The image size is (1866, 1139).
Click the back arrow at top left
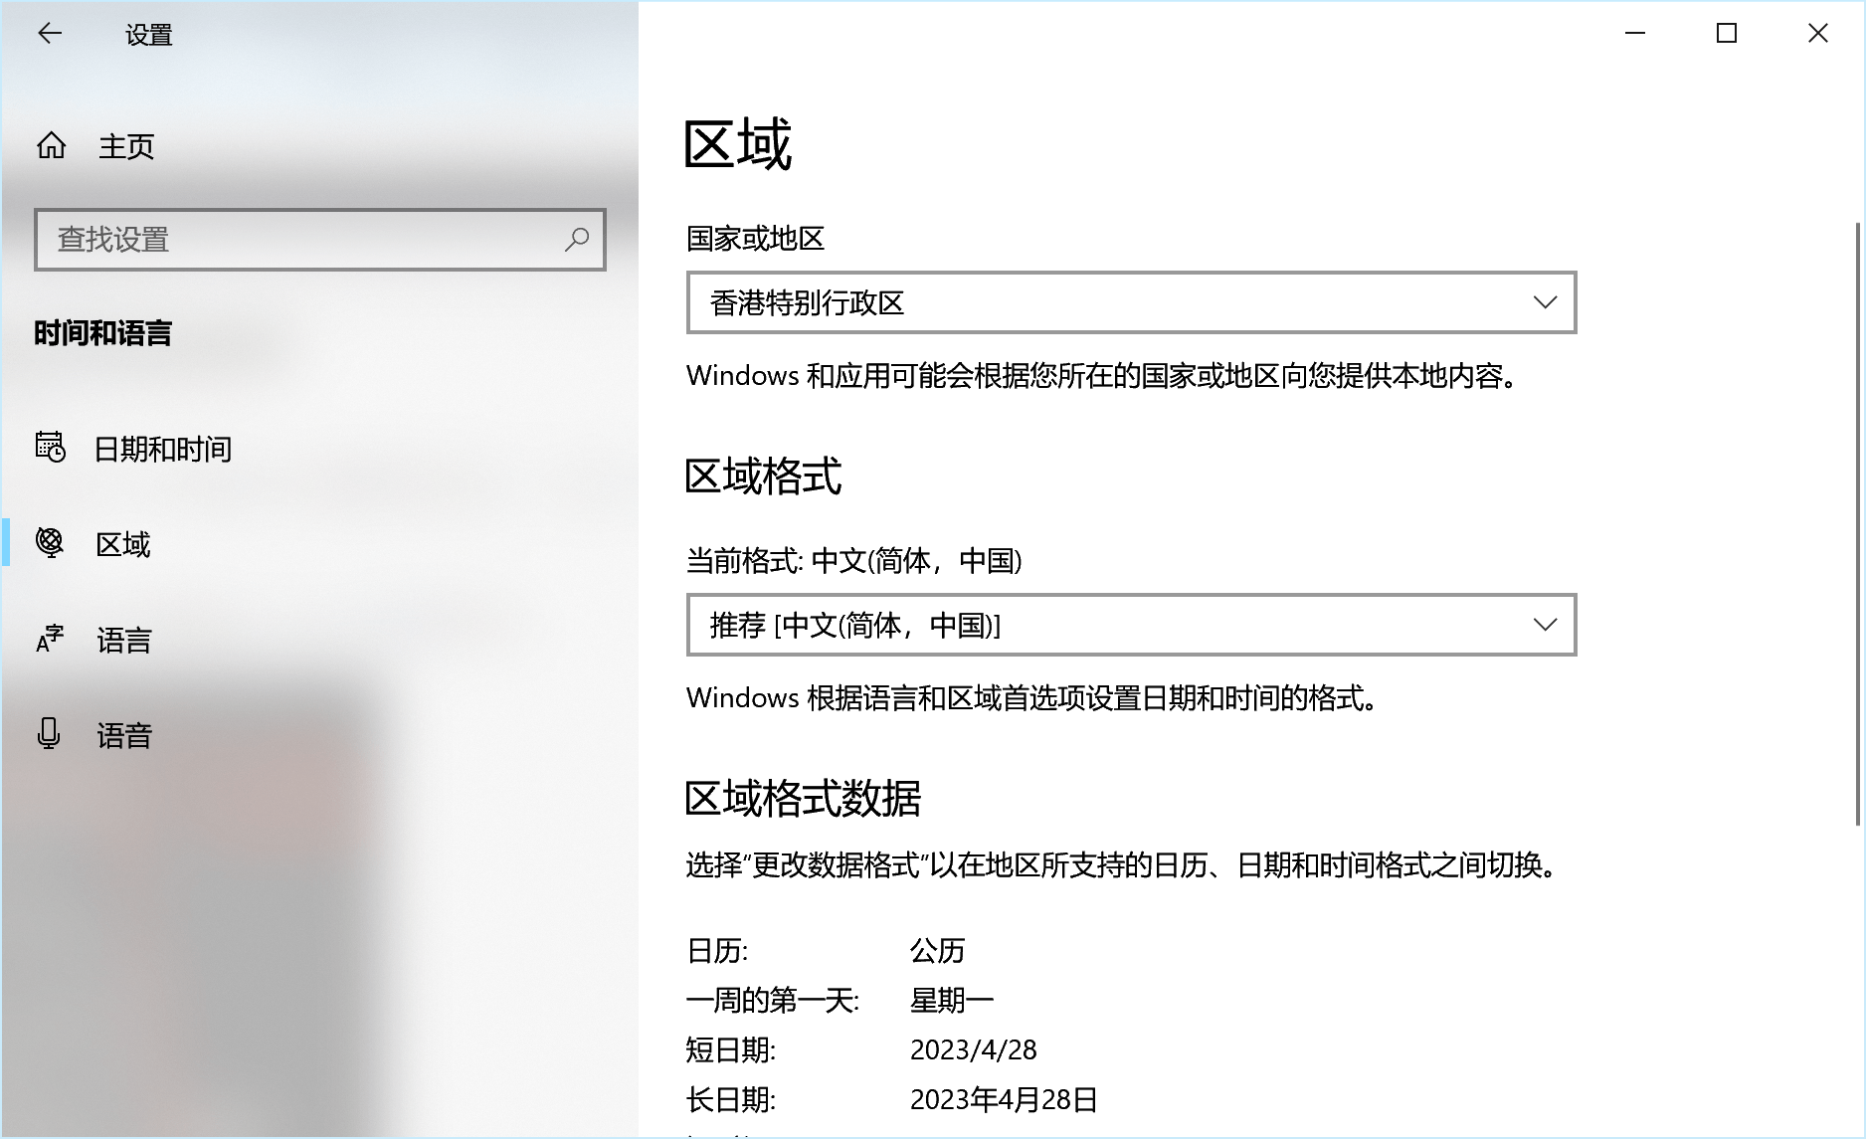click(51, 33)
